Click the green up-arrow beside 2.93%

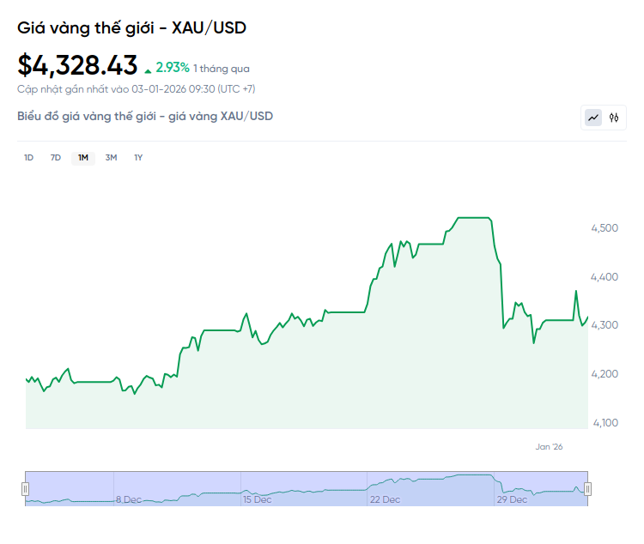[x=149, y=69]
